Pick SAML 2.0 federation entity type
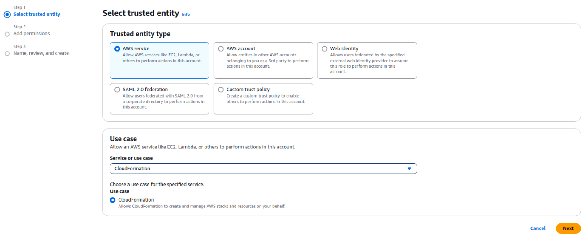The image size is (587, 238). [117, 90]
